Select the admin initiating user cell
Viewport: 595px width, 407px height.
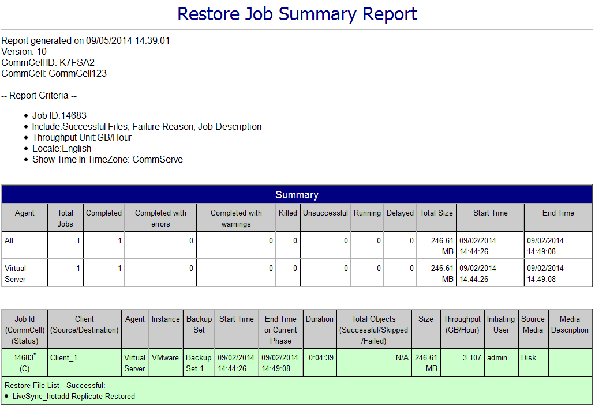tap(496, 357)
